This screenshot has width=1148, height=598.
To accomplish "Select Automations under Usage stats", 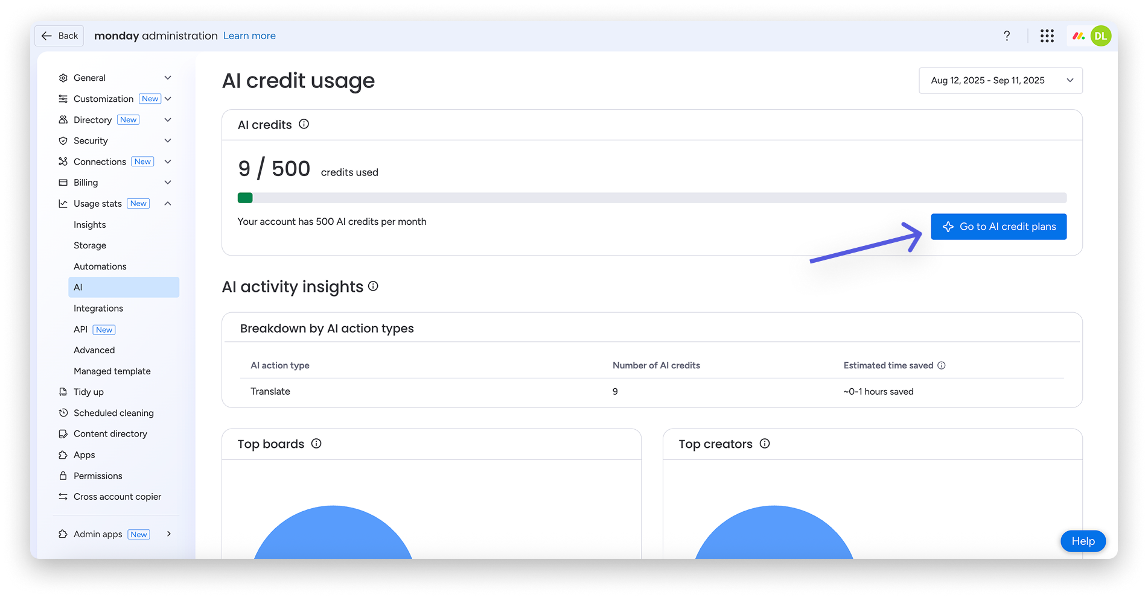I will [100, 266].
